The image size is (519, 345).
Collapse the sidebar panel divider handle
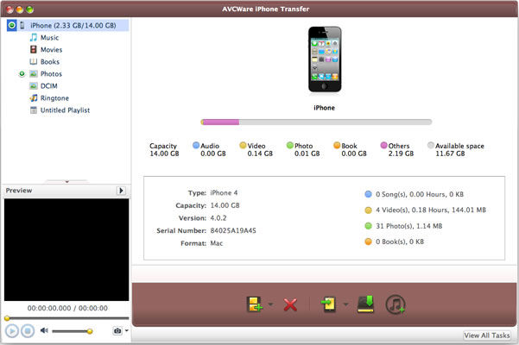pos(66,181)
